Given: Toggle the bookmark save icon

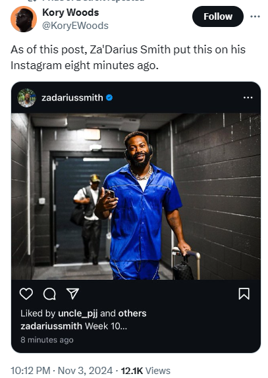Looking at the screenshot, I should click(244, 294).
